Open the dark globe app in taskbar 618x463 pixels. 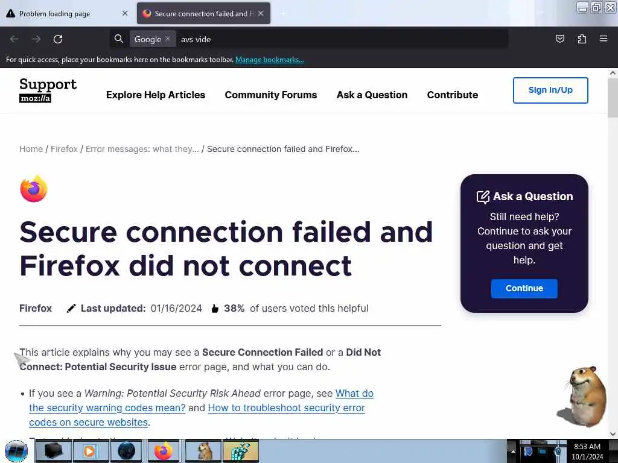pos(126,451)
